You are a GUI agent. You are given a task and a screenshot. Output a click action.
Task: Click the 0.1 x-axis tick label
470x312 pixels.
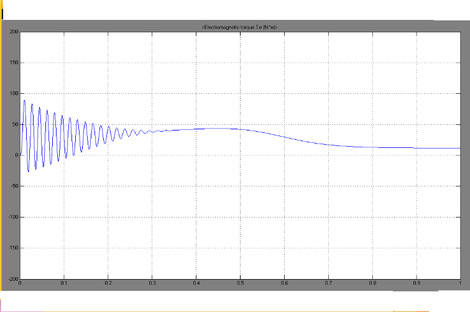tap(64, 283)
